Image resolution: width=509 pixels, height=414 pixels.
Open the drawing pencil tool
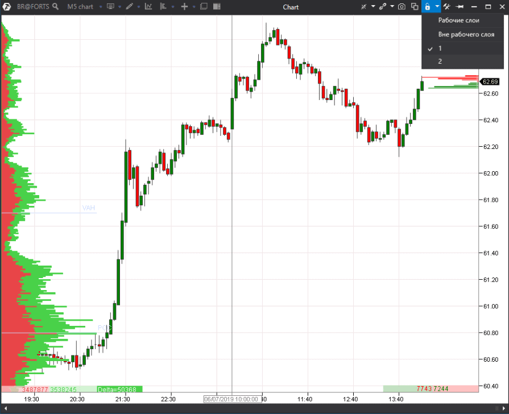(130, 7)
